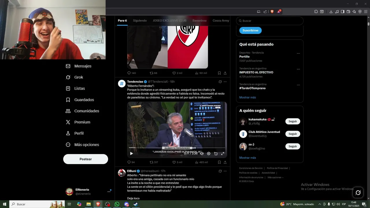Seek on the video progress bar
The height and width of the screenshot is (208, 370).
click(177, 148)
